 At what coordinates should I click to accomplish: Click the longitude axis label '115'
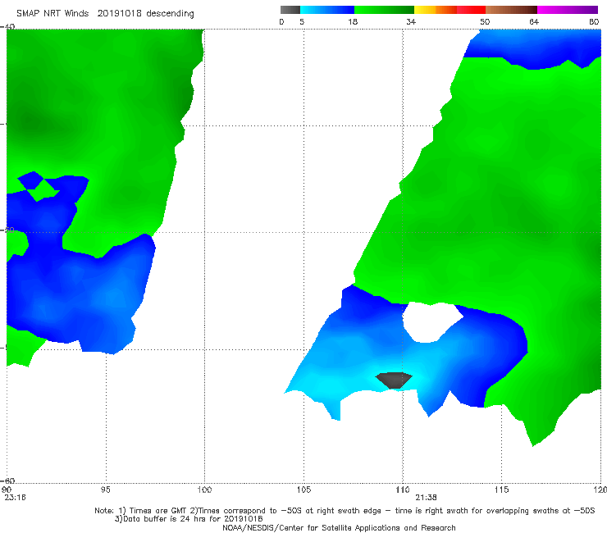click(502, 490)
